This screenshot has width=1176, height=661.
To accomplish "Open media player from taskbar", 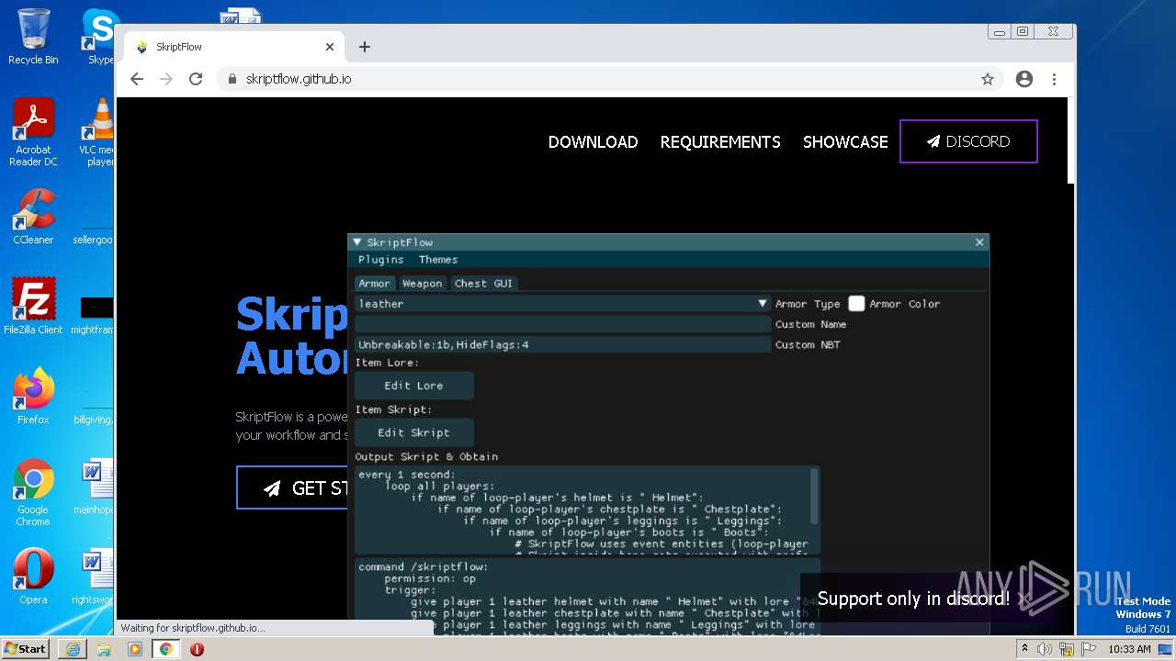I will tap(135, 649).
